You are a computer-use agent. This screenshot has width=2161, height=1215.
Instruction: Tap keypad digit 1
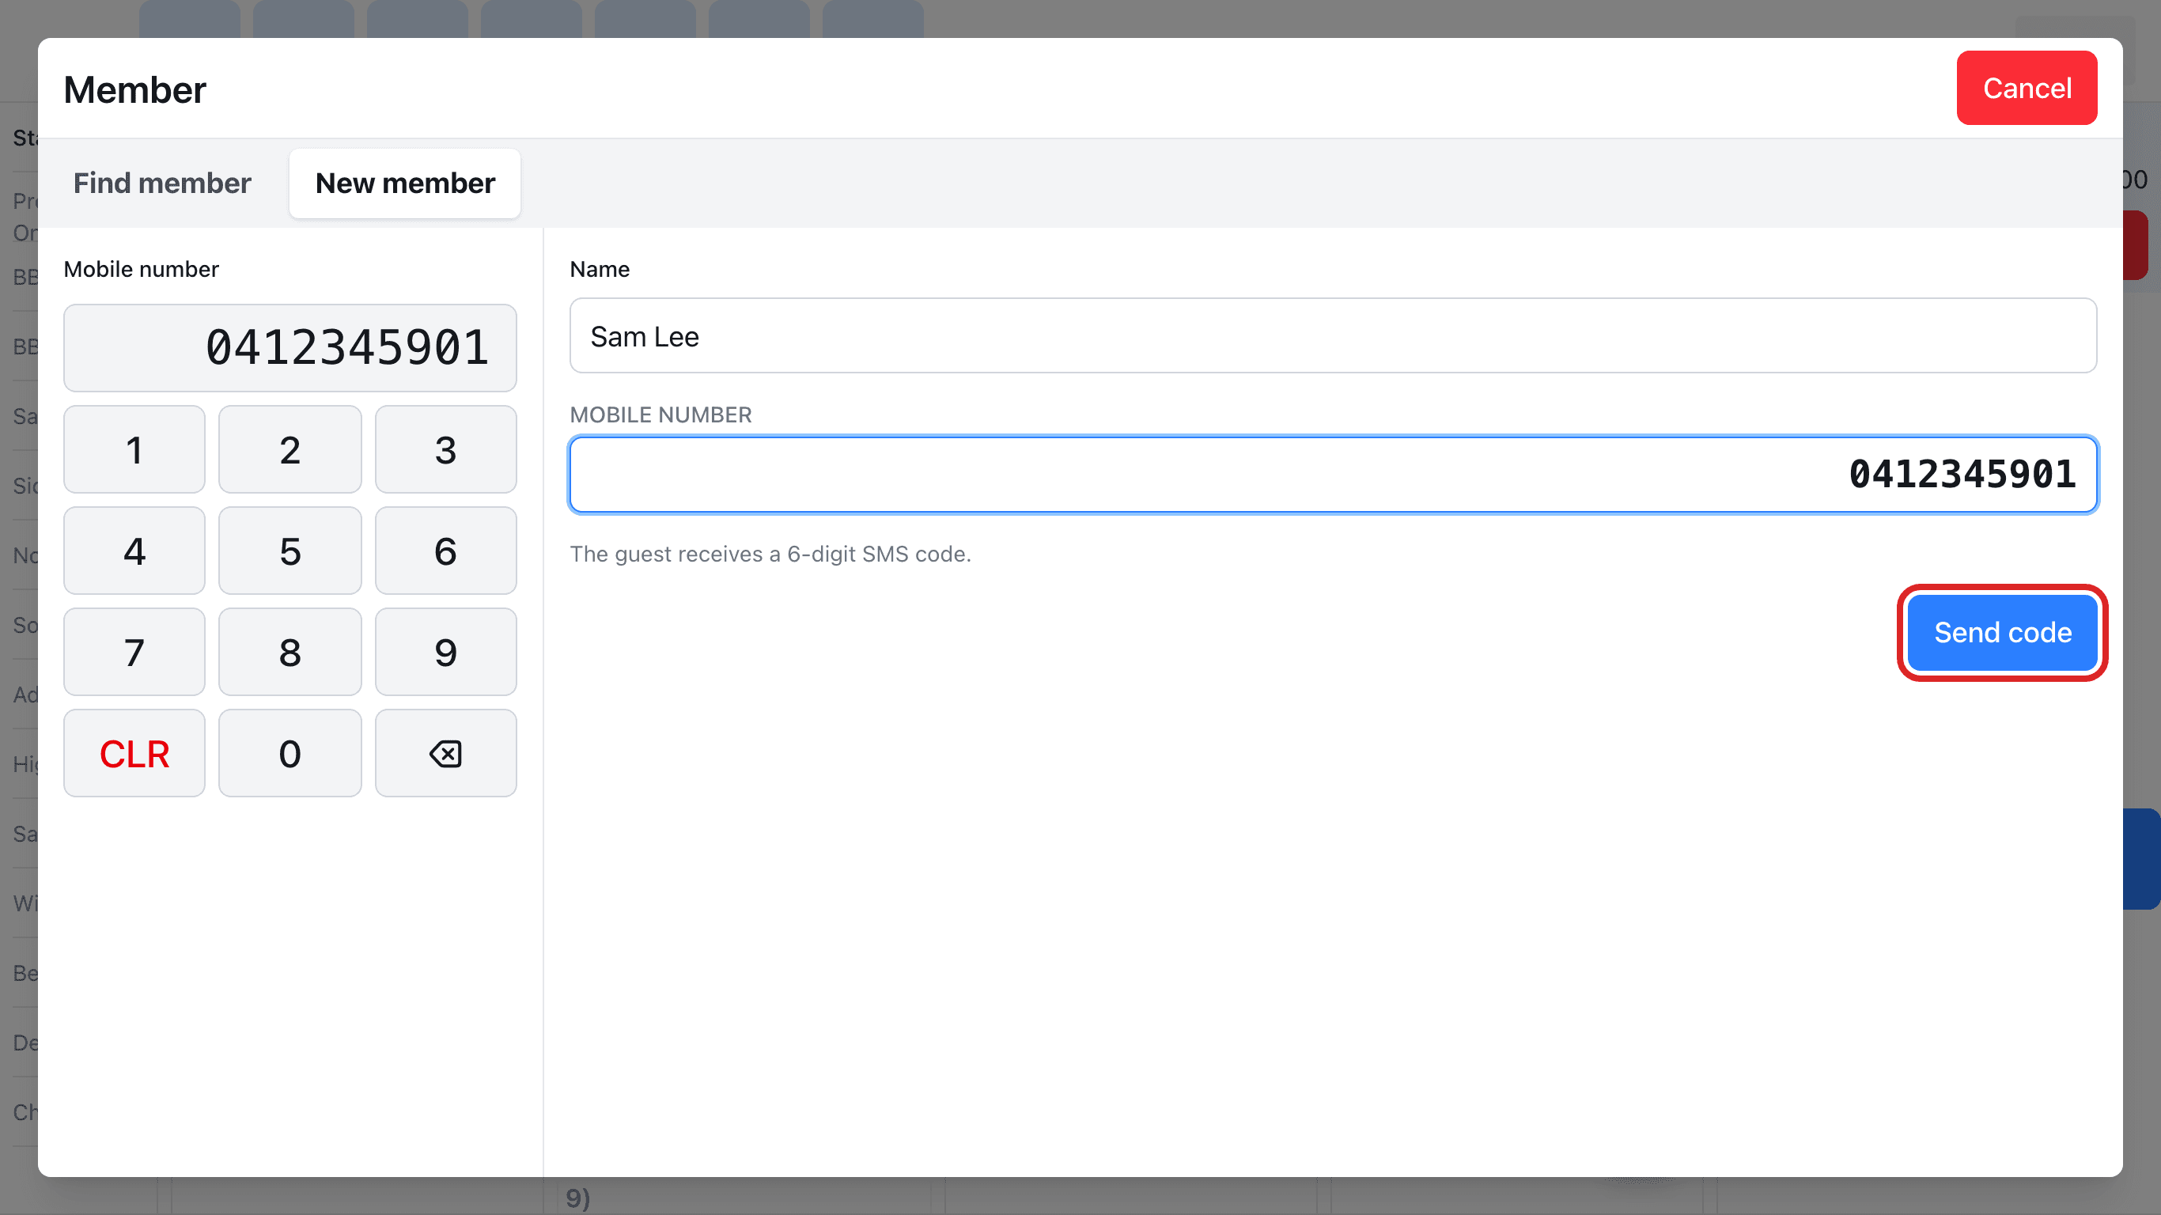click(134, 449)
